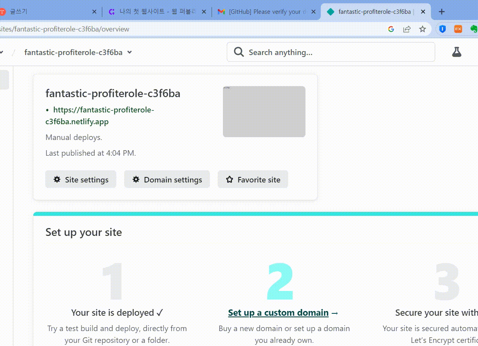The height and width of the screenshot is (346, 478).
Task: Click Last published at 4:04 PM text
Action: (91, 153)
